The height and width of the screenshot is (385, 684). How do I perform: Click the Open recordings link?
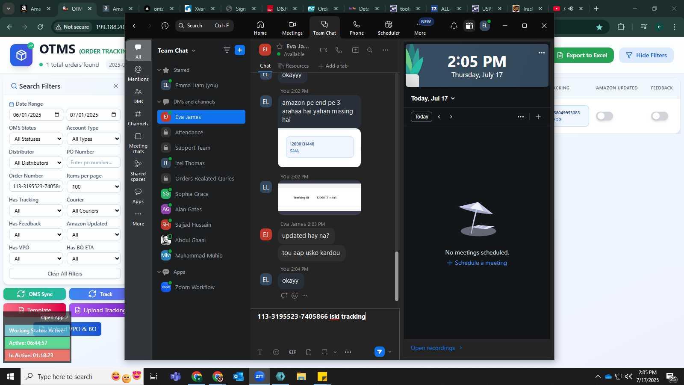[436, 348]
